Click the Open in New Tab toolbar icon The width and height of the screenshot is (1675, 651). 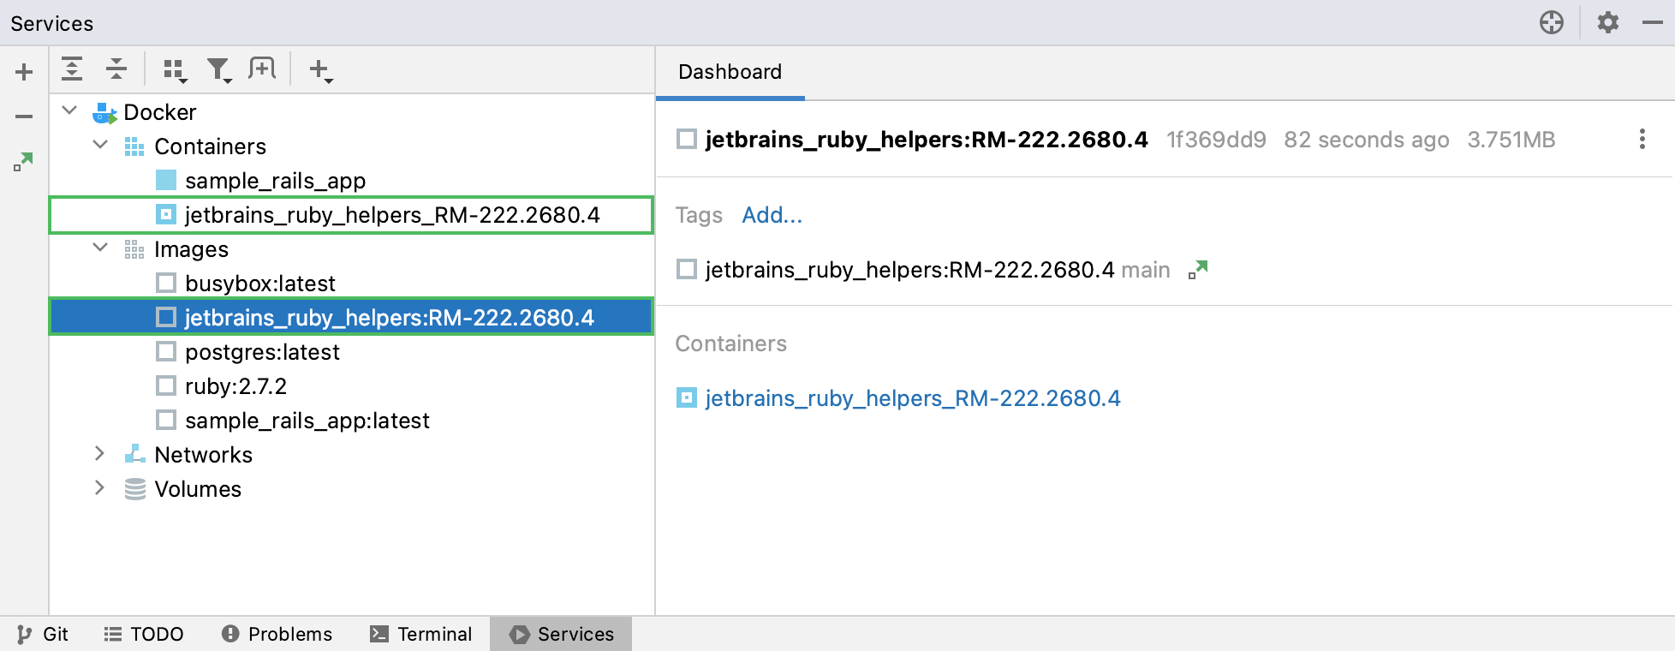262,69
